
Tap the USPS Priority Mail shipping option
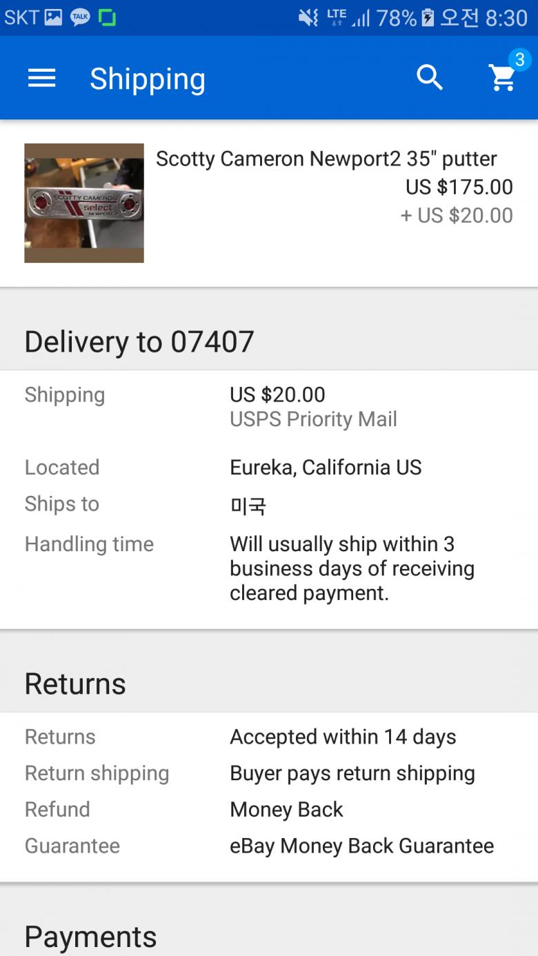click(x=313, y=419)
